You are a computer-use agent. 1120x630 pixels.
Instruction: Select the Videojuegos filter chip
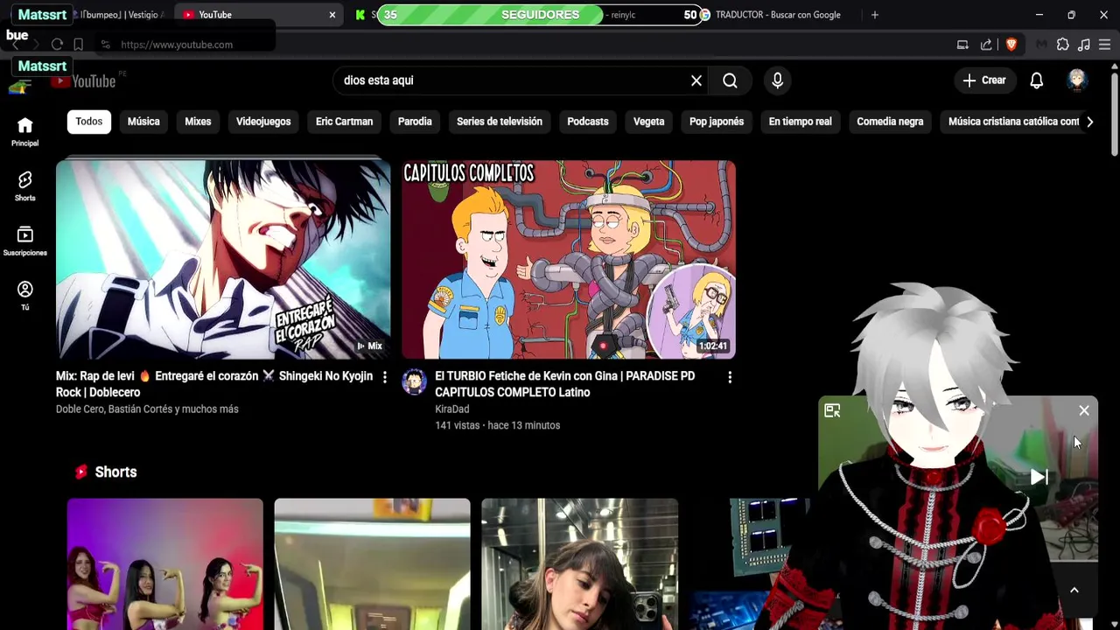pyautogui.click(x=263, y=122)
